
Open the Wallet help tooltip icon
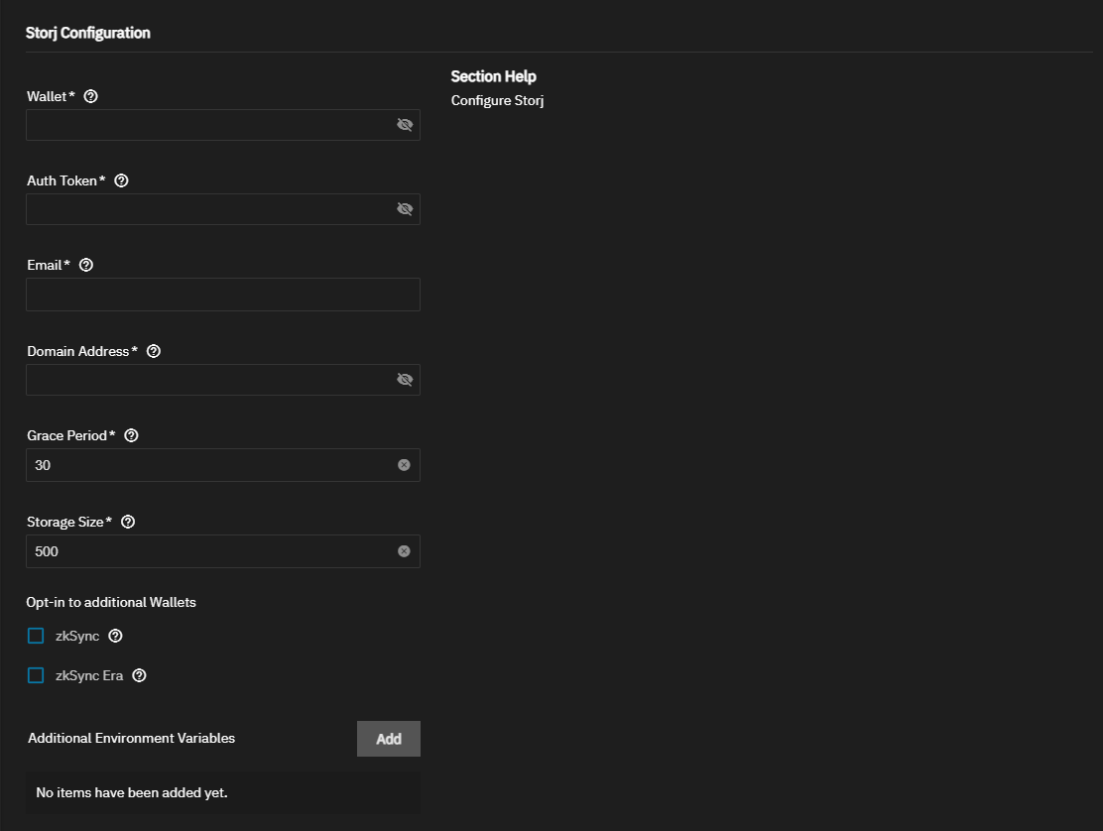tap(90, 96)
